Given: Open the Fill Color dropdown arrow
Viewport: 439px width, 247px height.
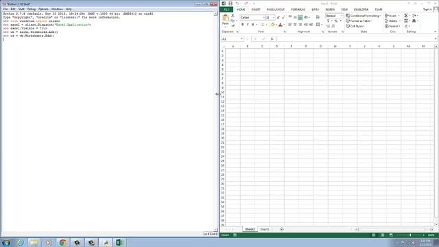Looking at the screenshot, I should [x=276, y=25].
